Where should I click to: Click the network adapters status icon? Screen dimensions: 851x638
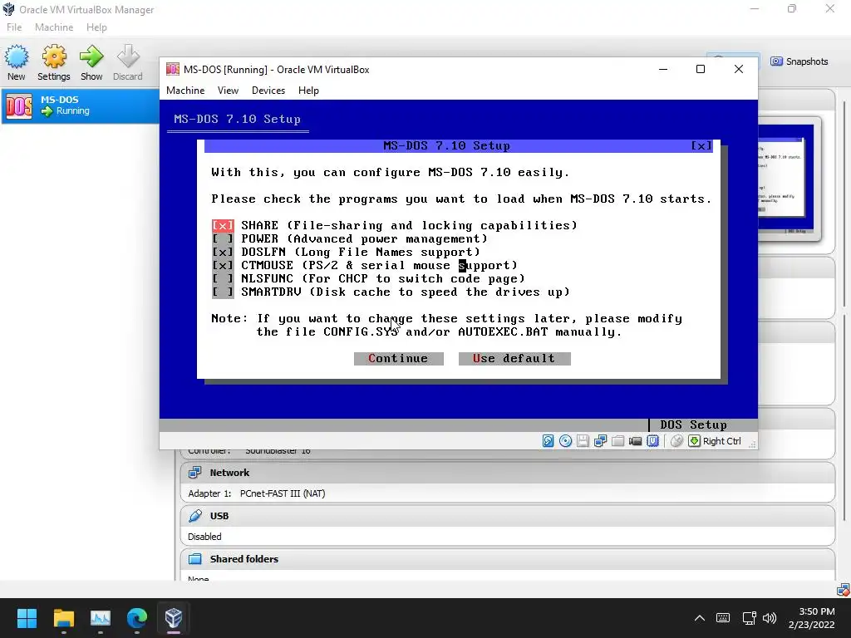click(600, 441)
